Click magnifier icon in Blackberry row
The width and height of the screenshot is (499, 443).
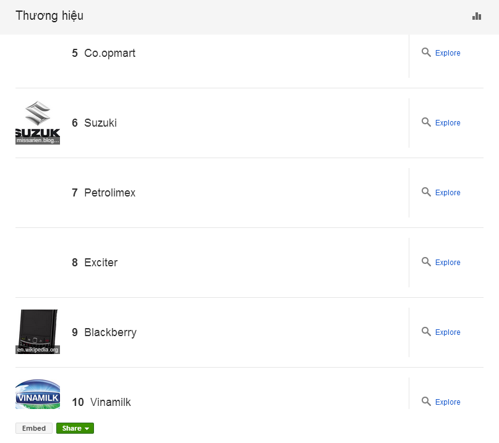(426, 332)
